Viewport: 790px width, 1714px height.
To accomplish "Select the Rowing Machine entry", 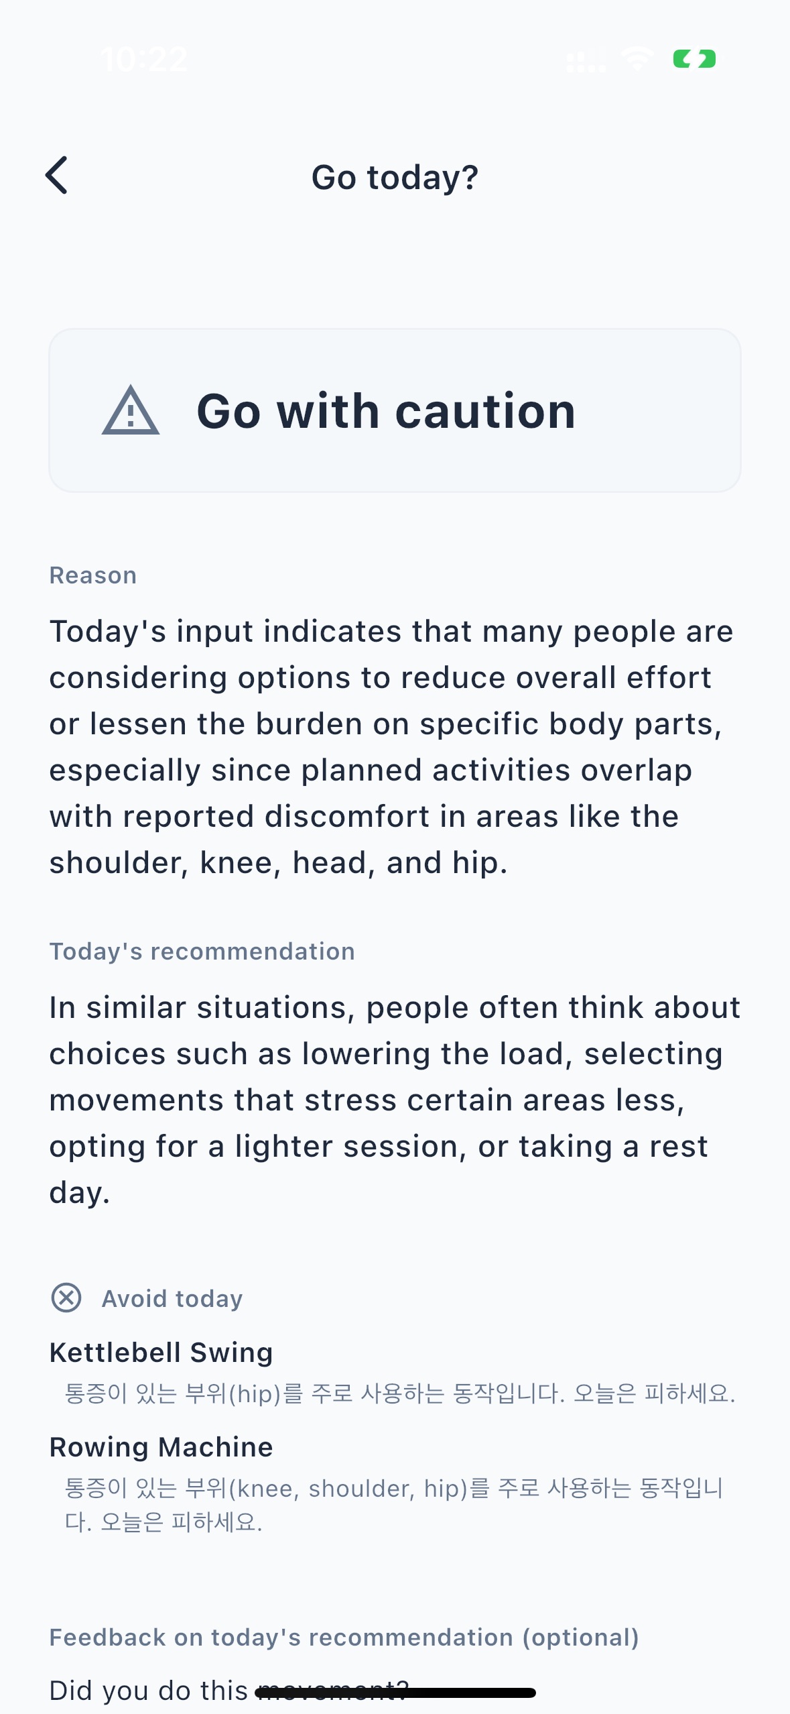I will point(161,1446).
